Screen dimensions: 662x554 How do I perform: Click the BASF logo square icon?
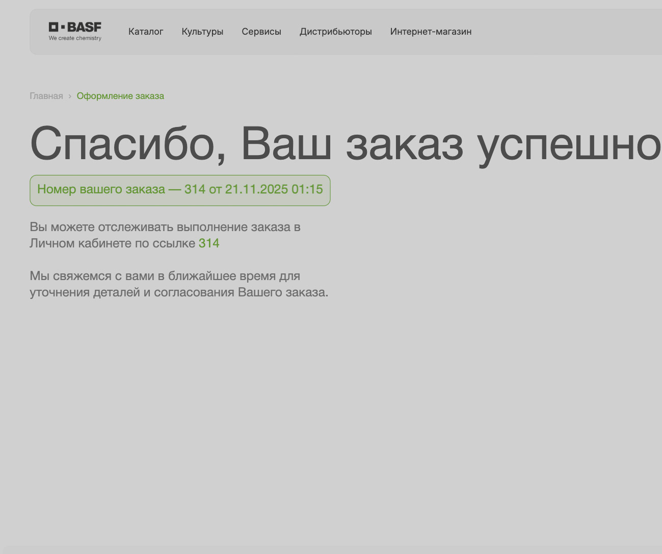(x=54, y=27)
